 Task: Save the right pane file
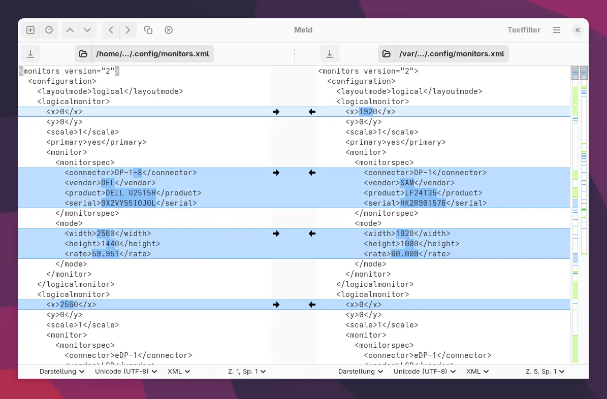pos(330,54)
